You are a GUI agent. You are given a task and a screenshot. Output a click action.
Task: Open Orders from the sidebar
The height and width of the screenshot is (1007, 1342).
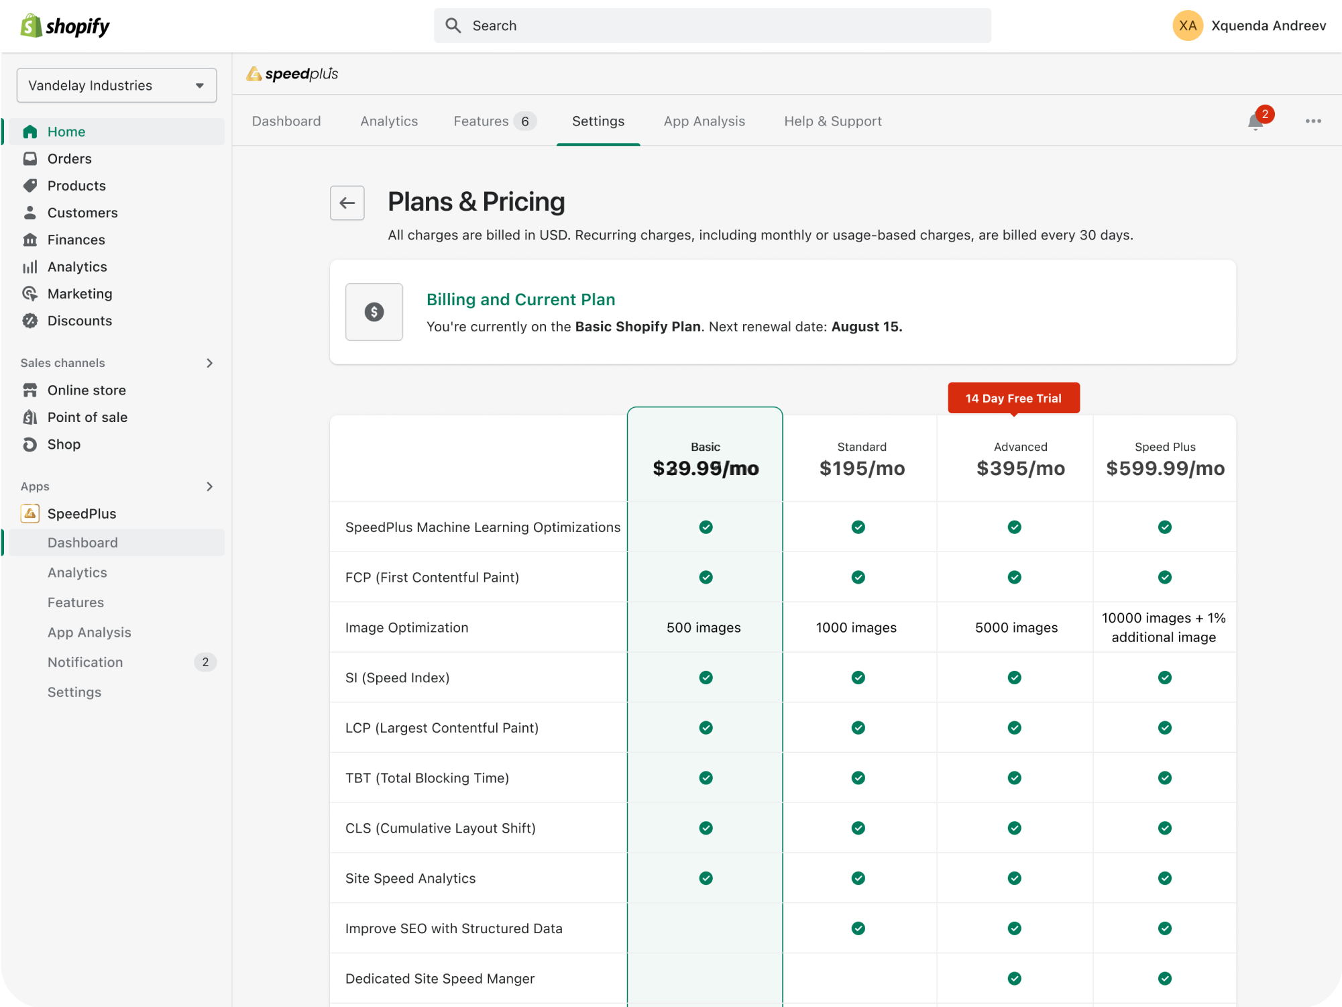point(69,159)
